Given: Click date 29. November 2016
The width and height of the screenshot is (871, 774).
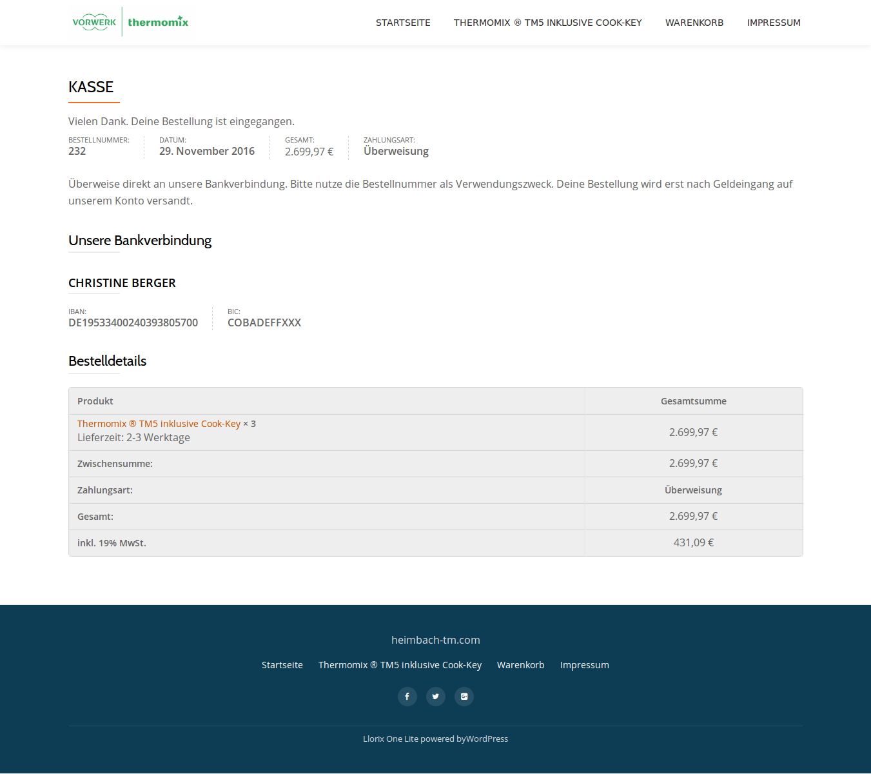Looking at the screenshot, I should tap(207, 151).
